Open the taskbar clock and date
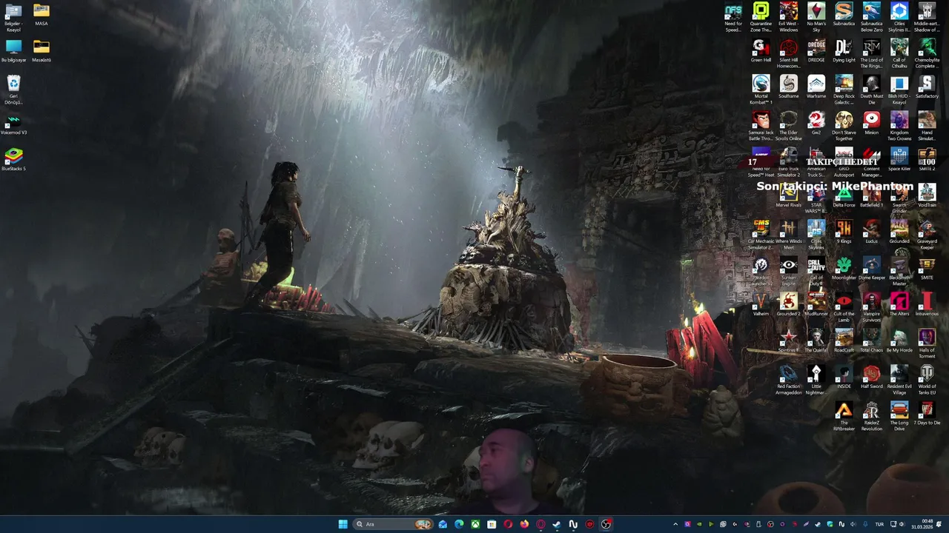Viewport: 949px width, 533px height. [x=922, y=524]
